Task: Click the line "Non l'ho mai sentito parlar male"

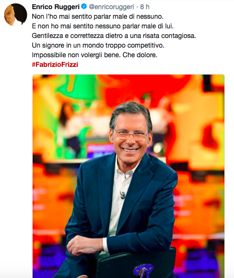Action: coord(97,16)
